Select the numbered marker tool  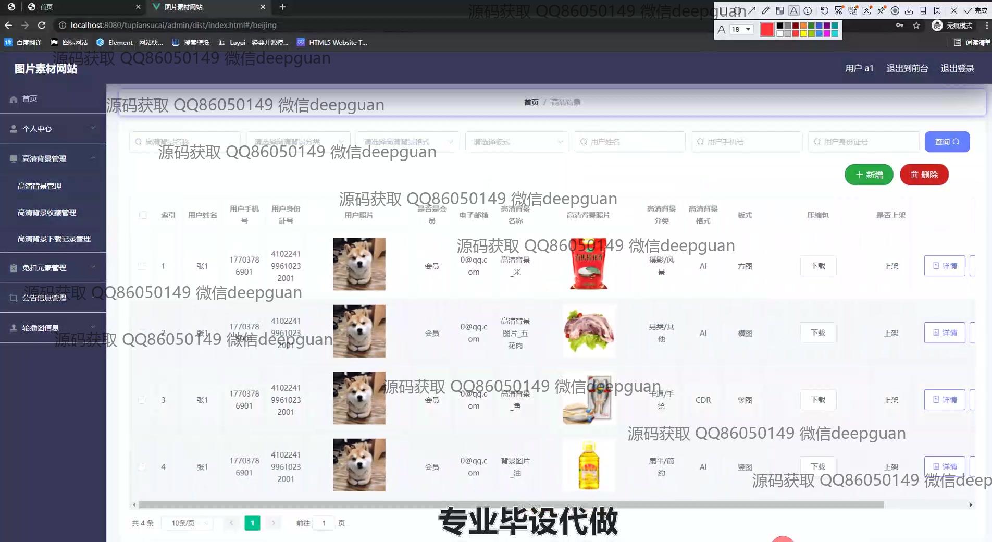(808, 10)
